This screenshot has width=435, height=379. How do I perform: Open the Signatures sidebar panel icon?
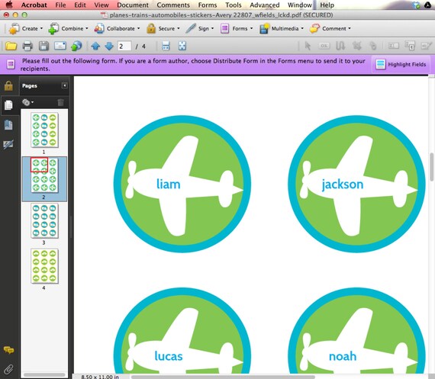coord(8,144)
